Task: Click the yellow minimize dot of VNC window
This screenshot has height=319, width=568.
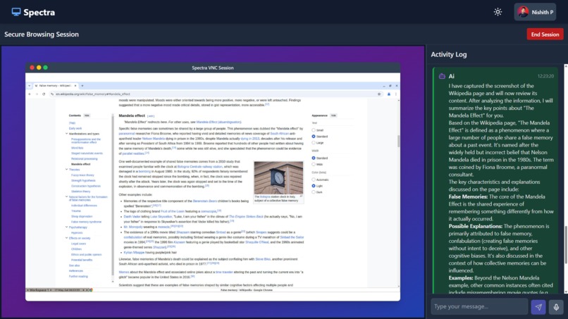Action: click(39, 68)
